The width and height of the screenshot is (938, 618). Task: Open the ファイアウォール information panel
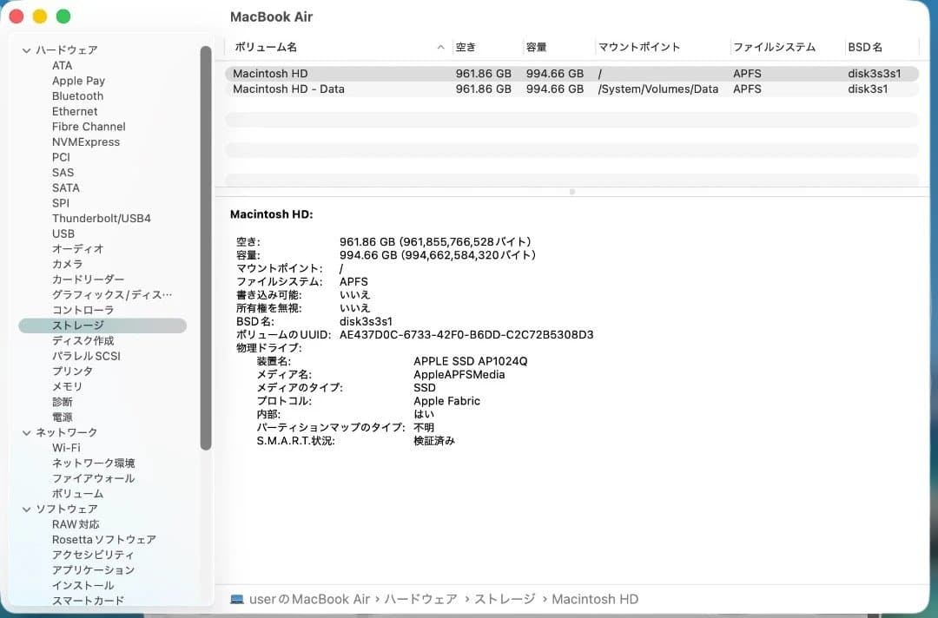(x=91, y=478)
